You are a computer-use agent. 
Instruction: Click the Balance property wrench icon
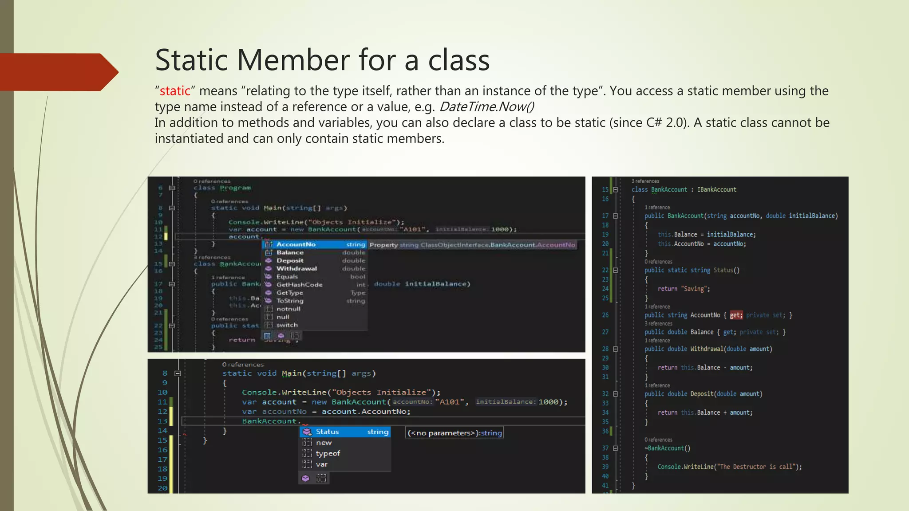coord(268,252)
